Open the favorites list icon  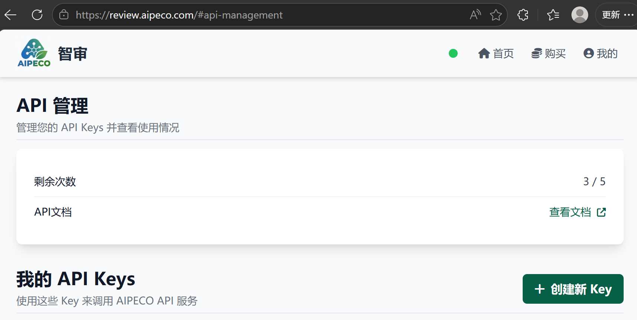coord(553,15)
